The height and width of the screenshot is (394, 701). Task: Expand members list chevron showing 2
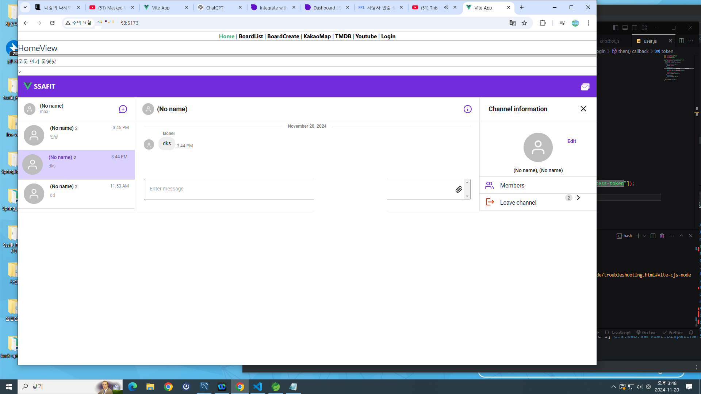[578, 198]
